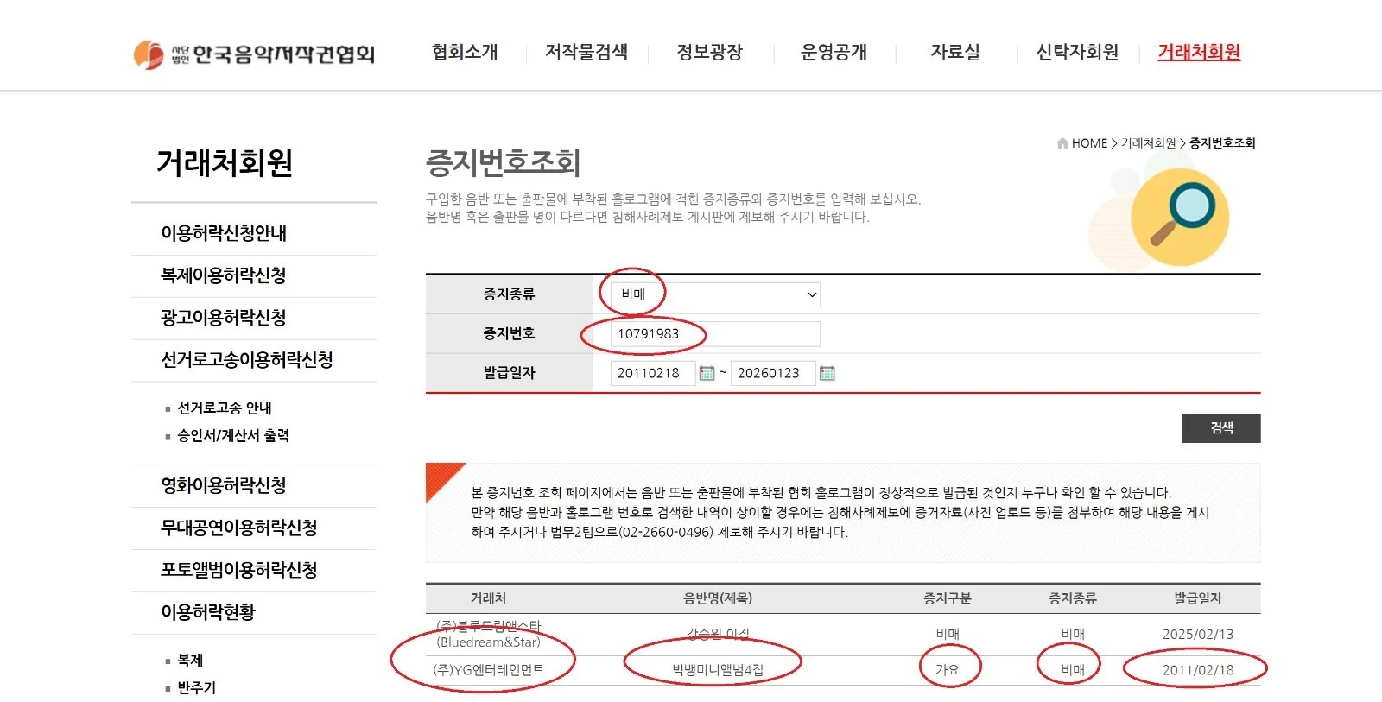
Task: Open the 승인서/계산서 출력 submenu link
Action: (233, 435)
